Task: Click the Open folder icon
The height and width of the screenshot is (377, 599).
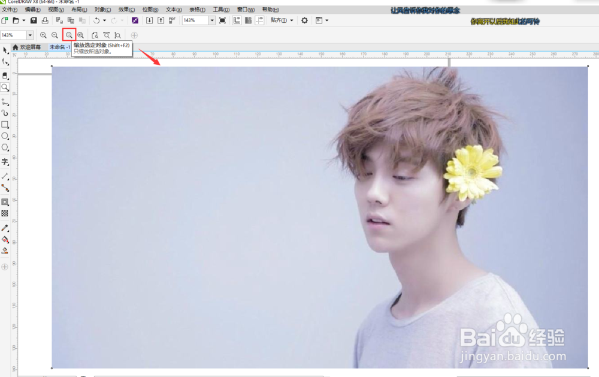Action: click(16, 20)
